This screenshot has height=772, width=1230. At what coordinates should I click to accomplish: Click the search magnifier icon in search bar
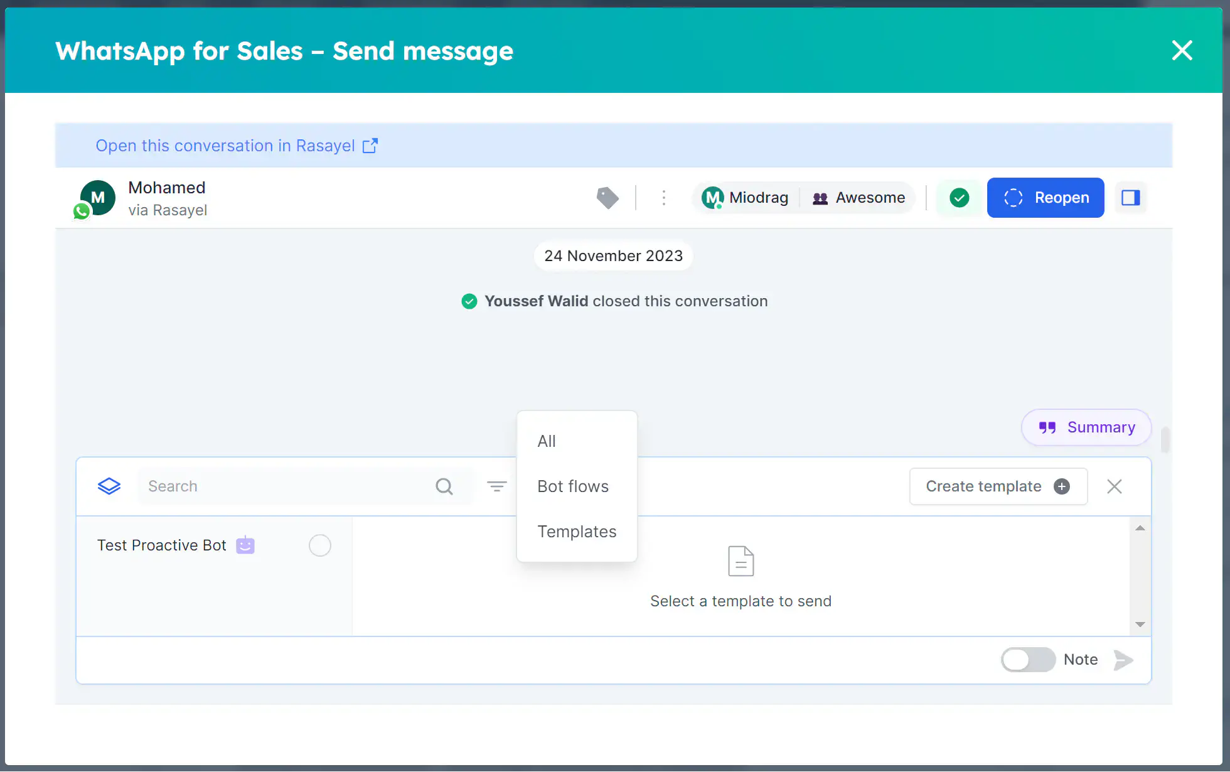(444, 486)
